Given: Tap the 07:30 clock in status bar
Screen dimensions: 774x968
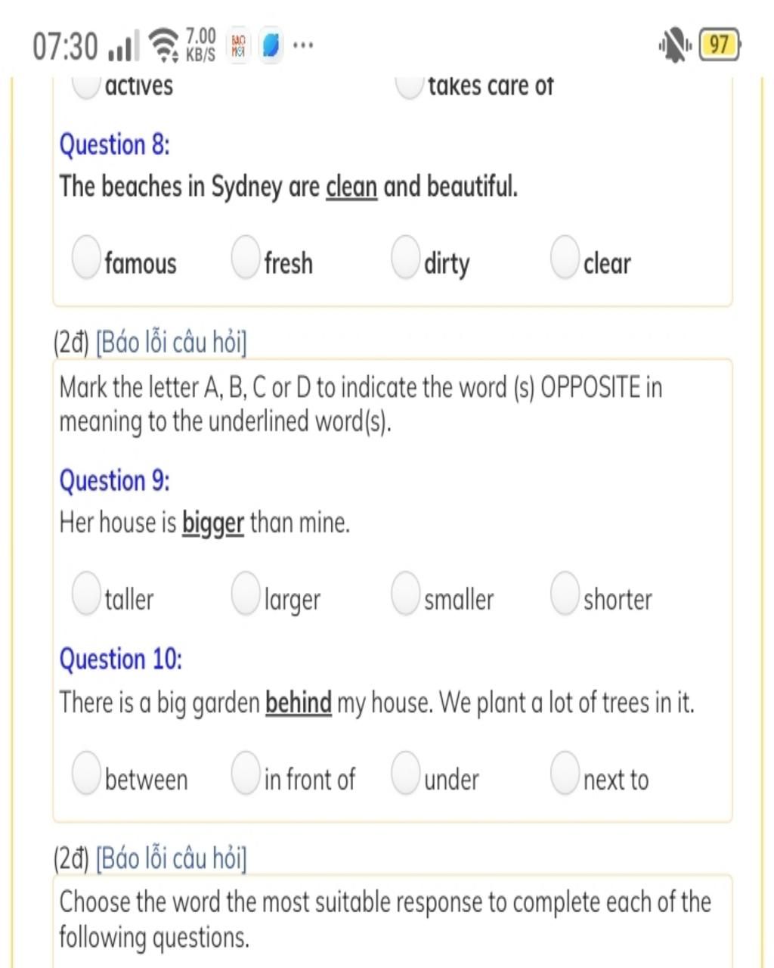Looking at the screenshot, I should (65, 46).
